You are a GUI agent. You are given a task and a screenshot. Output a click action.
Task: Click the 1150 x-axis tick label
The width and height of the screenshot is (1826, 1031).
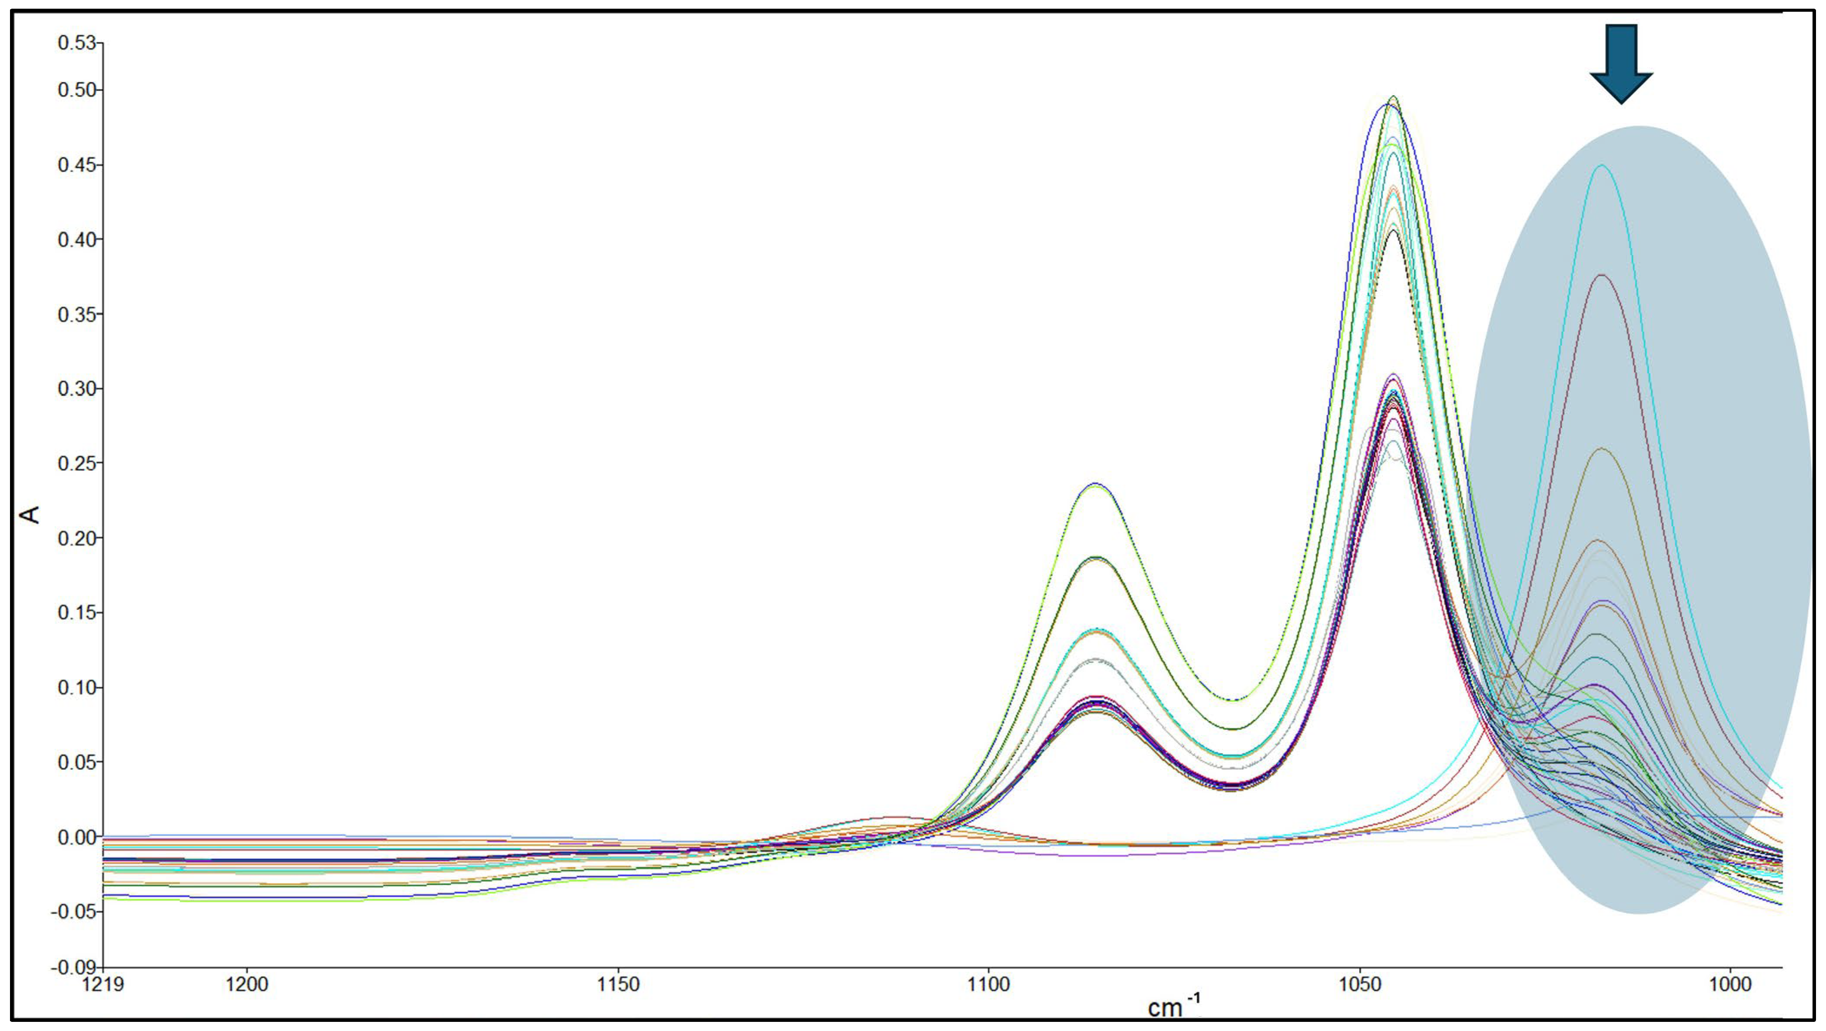click(x=618, y=985)
